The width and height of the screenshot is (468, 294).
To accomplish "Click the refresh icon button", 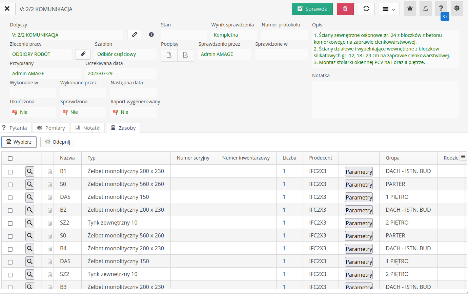I will 366,9.
